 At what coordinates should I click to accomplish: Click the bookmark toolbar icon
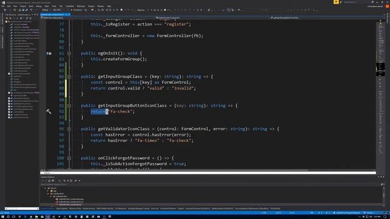coord(121,10)
